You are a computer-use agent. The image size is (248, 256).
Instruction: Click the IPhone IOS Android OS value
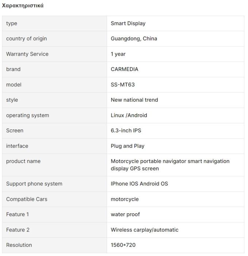pos(139,184)
